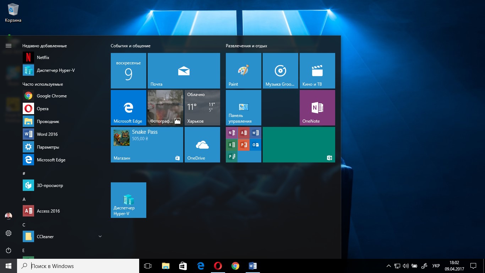Image resolution: width=485 pixels, height=273 pixels.
Task: Switch to Chrome on the taskbar
Action: tap(235, 266)
